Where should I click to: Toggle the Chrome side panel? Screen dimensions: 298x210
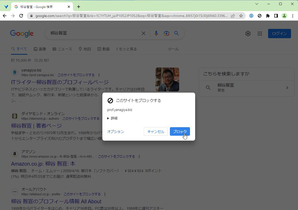[x=276, y=16]
